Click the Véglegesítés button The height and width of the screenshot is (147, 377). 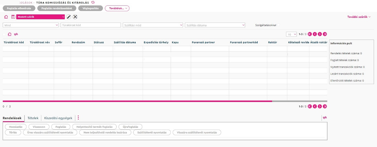92,8
